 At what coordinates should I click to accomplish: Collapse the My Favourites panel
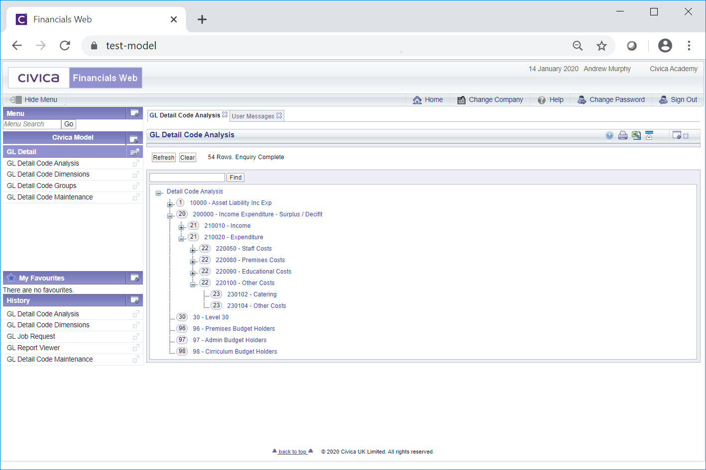click(x=134, y=278)
